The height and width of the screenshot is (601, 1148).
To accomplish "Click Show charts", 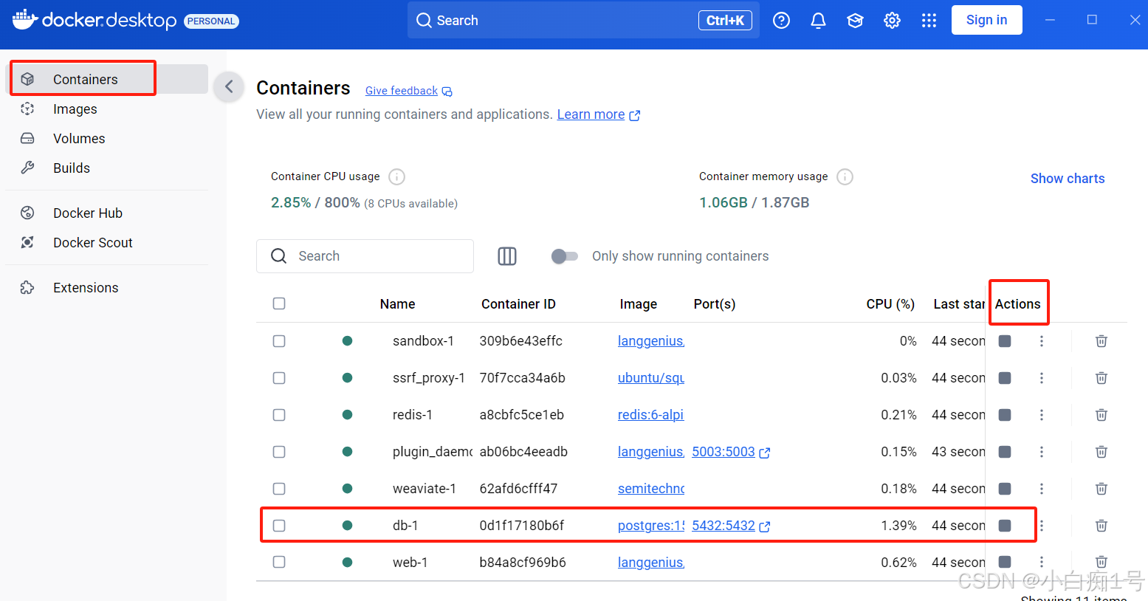I will tap(1068, 179).
